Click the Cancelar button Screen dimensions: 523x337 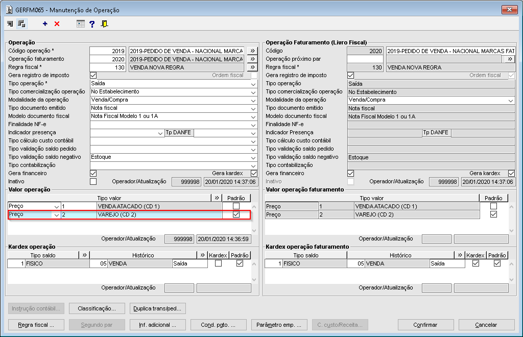486,325
